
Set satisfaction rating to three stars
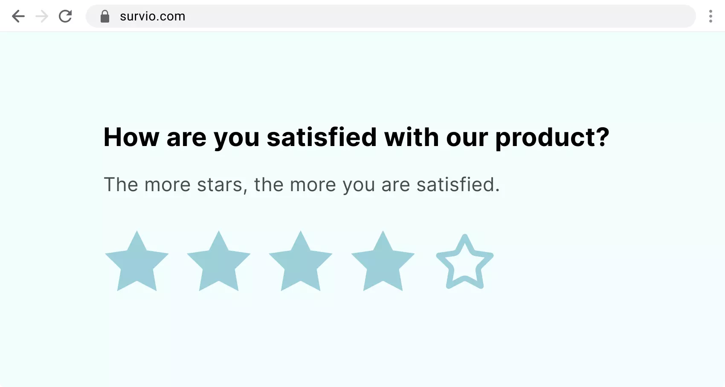coord(301,261)
